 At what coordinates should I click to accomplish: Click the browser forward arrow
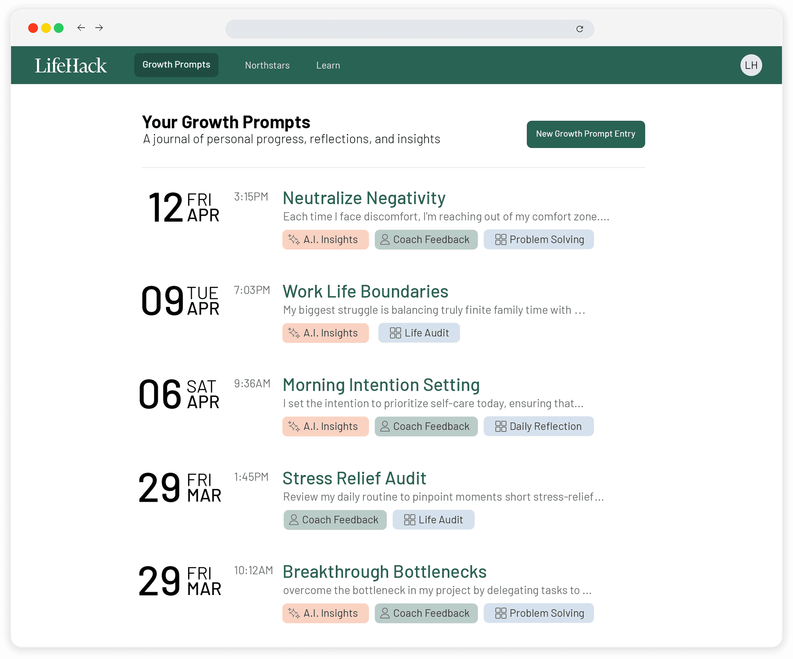pyautogui.click(x=99, y=28)
